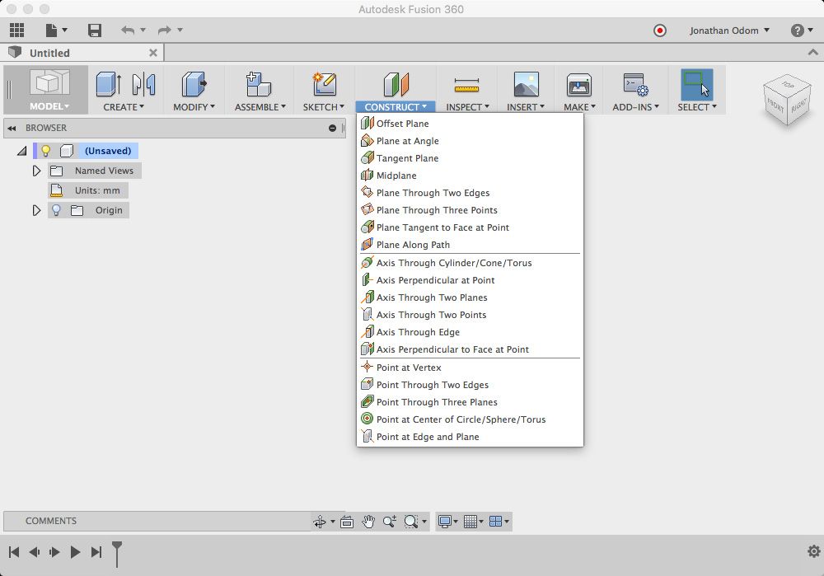This screenshot has width=824, height=576.
Task: Open the undo history dropdown arrow
Action: coord(143,30)
